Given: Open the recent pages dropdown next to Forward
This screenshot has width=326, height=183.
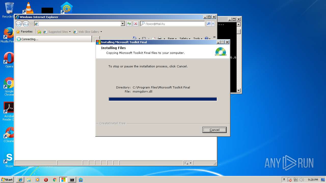Looking at the screenshot, I should (x=31, y=24).
